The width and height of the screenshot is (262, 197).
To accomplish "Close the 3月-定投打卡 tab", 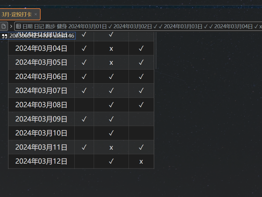I will pos(36,14).
